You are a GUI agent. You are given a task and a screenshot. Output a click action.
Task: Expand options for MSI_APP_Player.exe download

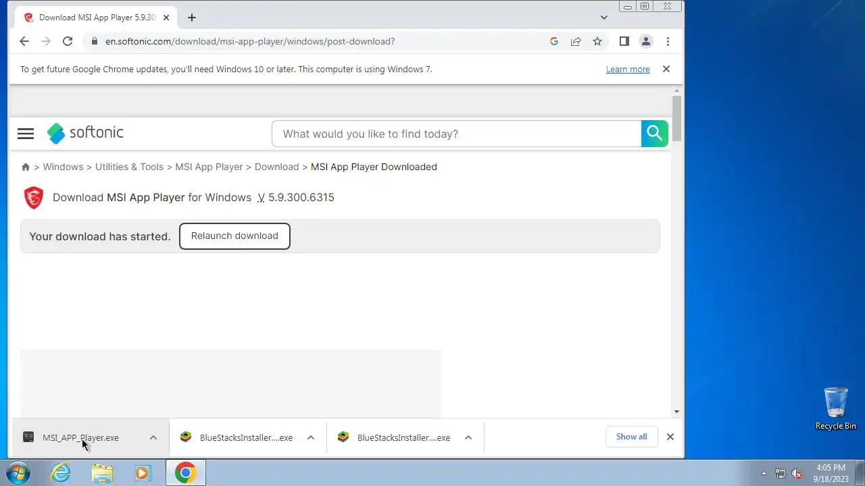pyautogui.click(x=153, y=437)
